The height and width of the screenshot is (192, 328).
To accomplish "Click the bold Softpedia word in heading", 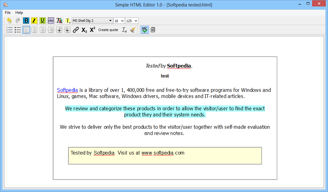I will [x=179, y=66].
